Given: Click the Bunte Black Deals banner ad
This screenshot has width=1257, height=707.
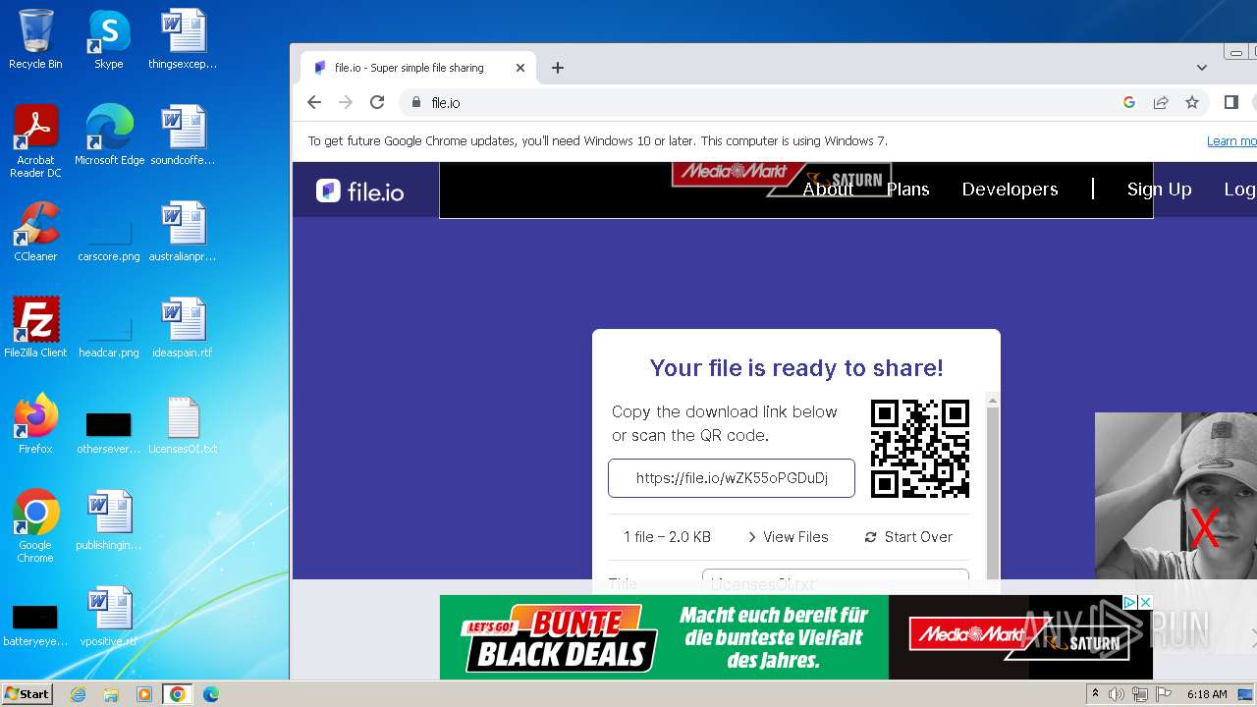Looking at the screenshot, I should 795,637.
